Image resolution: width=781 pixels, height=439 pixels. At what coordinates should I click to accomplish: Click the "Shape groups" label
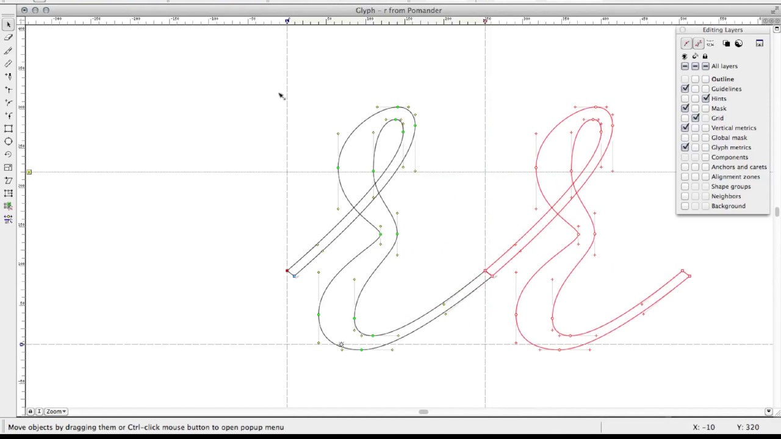tap(730, 187)
